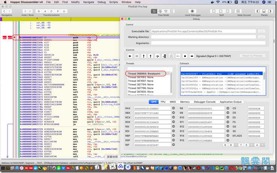This screenshot has height=173, width=277.
Task: Select the third Split layout icon
Action: click(227, 11)
